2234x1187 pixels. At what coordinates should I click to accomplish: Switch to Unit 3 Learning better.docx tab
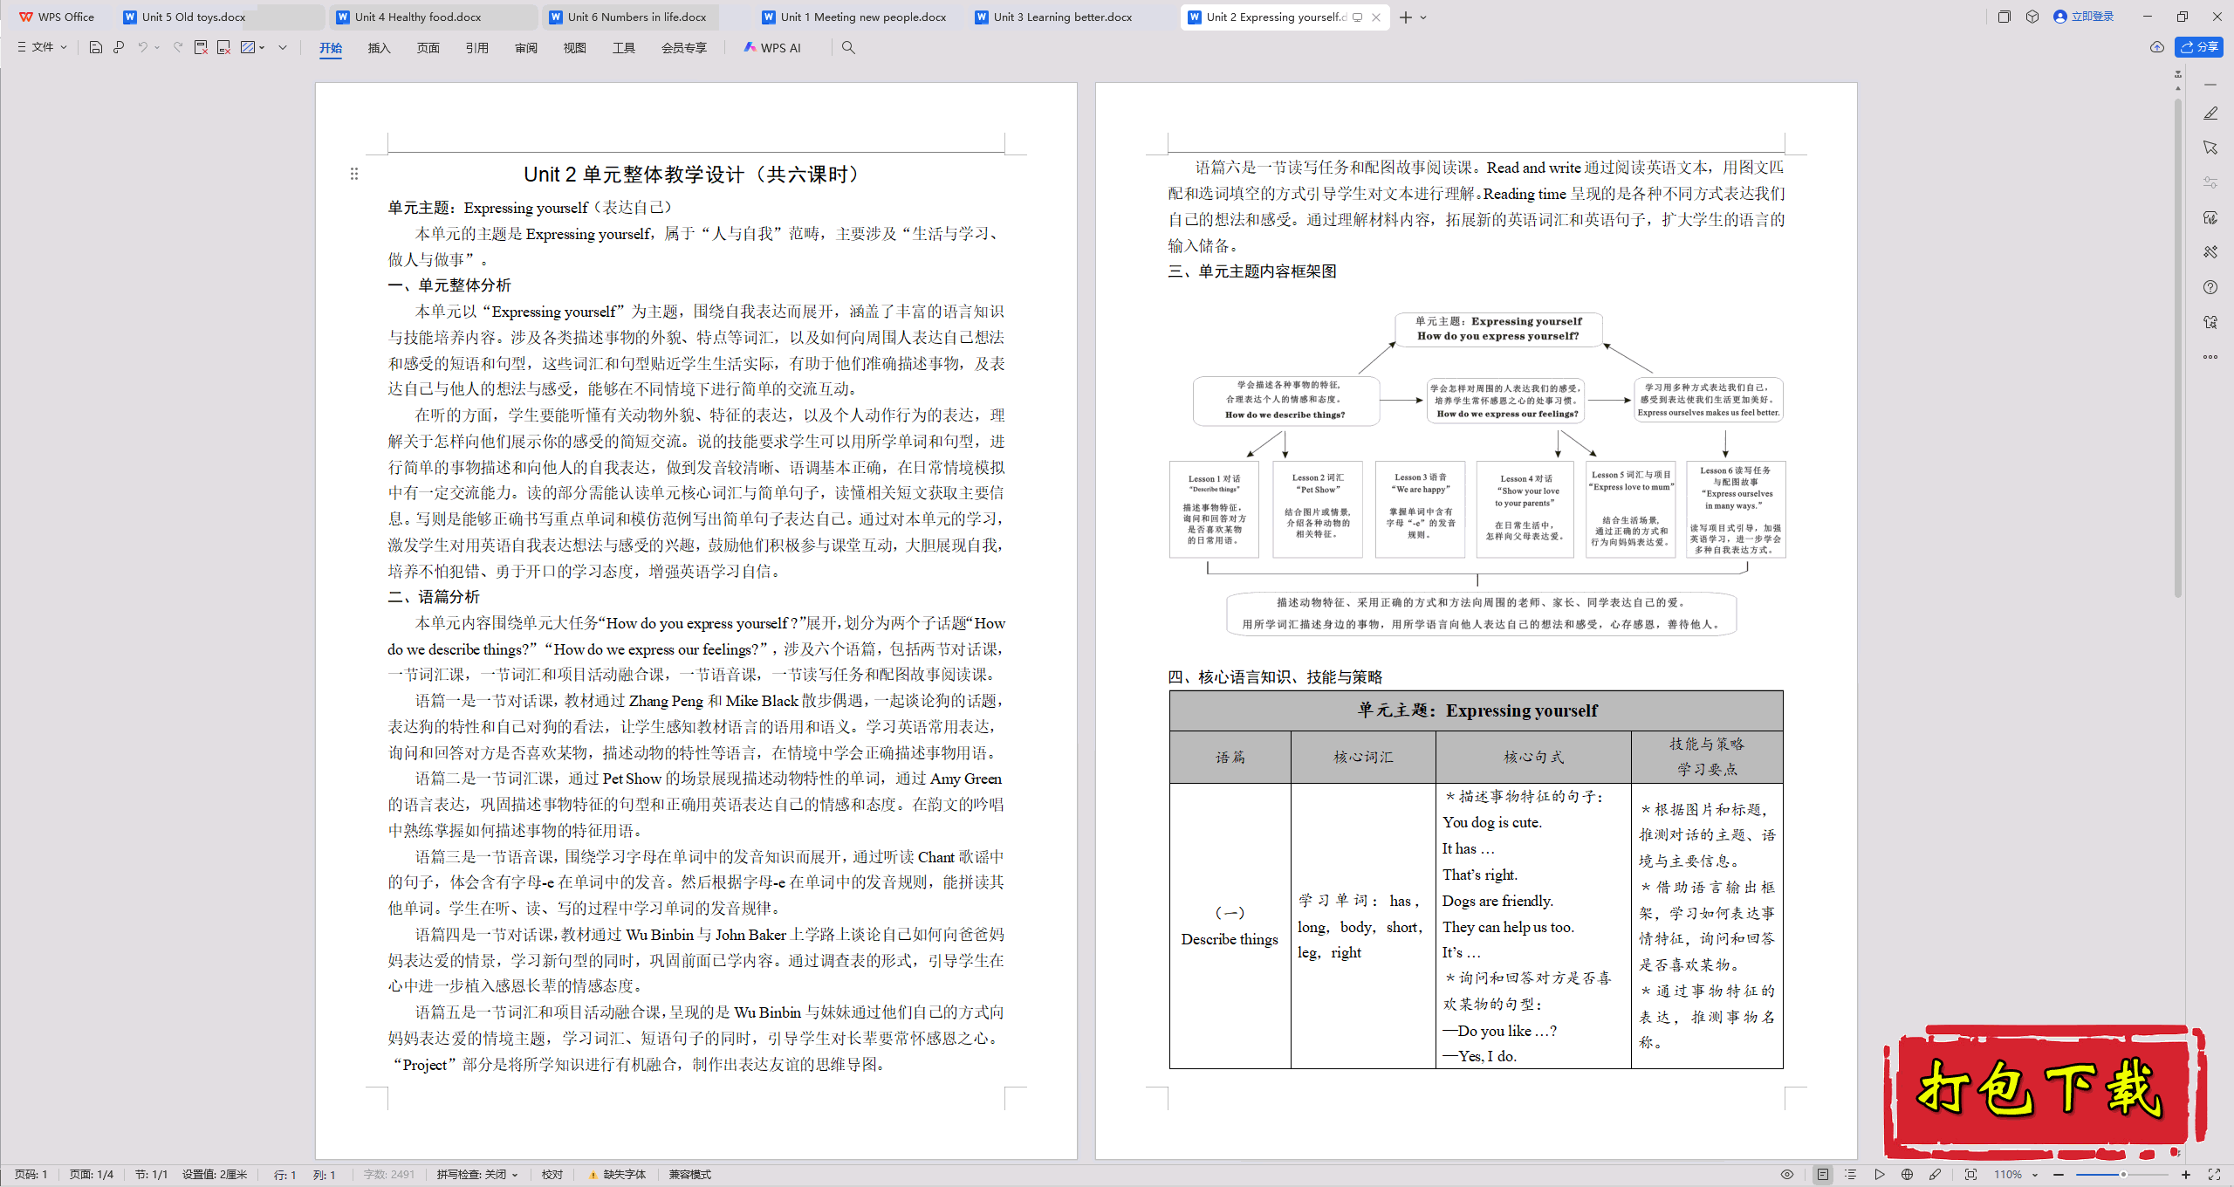1071,17
